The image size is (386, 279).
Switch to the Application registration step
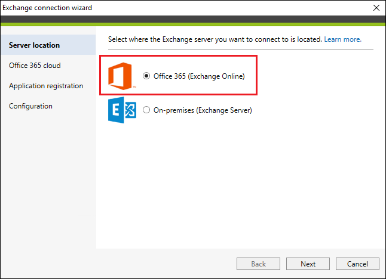(46, 86)
